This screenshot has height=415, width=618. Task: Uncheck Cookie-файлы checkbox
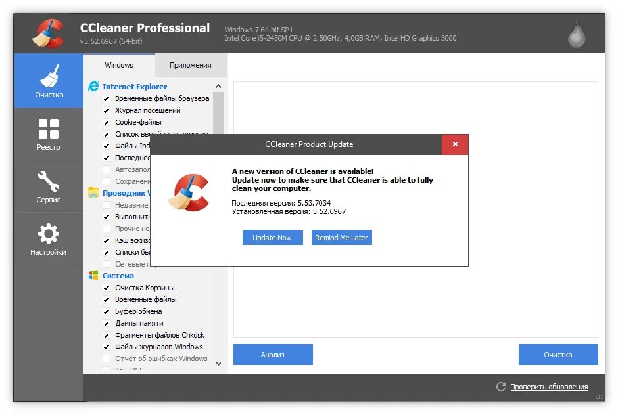pos(107,122)
